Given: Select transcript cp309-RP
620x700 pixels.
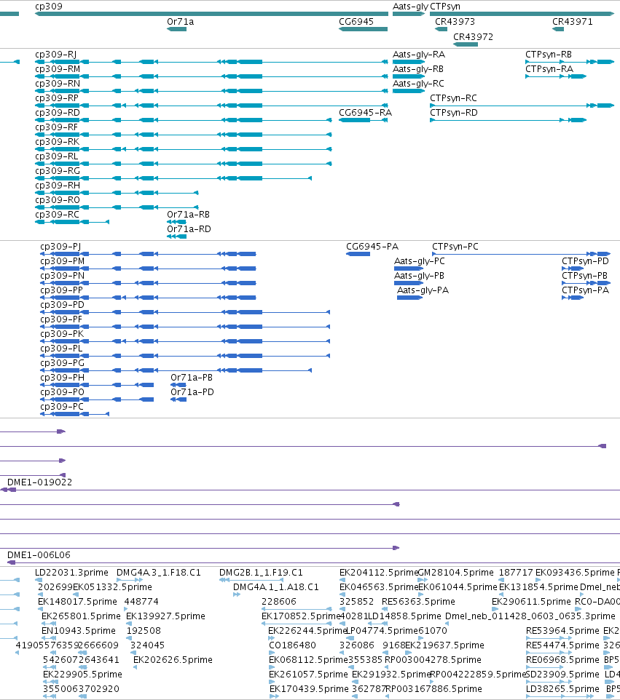Looking at the screenshot, I should coord(57,98).
